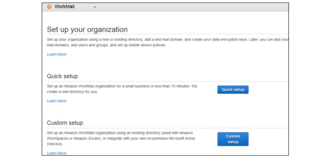Click text mentioning 'on-premises Microsoft Active'
Screen dimensions: 330x158
tap(121, 139)
